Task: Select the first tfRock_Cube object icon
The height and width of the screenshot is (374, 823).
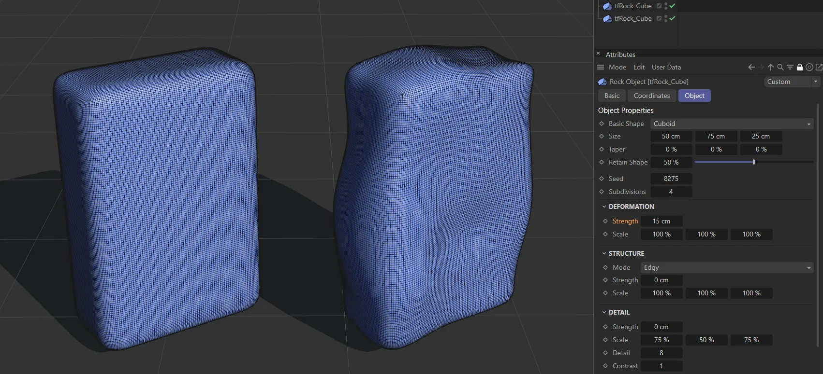Action: (607, 6)
